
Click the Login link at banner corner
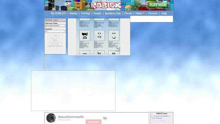(48, 2)
